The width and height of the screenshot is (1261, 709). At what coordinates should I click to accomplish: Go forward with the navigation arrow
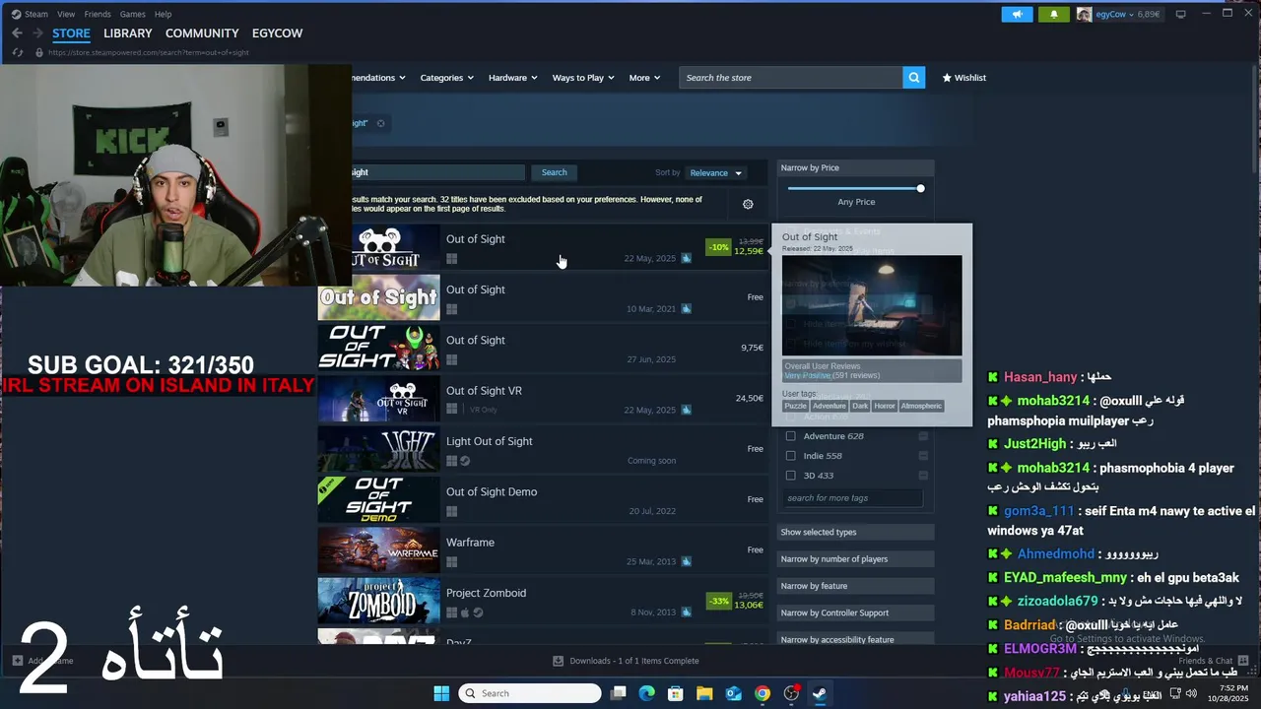tap(37, 33)
